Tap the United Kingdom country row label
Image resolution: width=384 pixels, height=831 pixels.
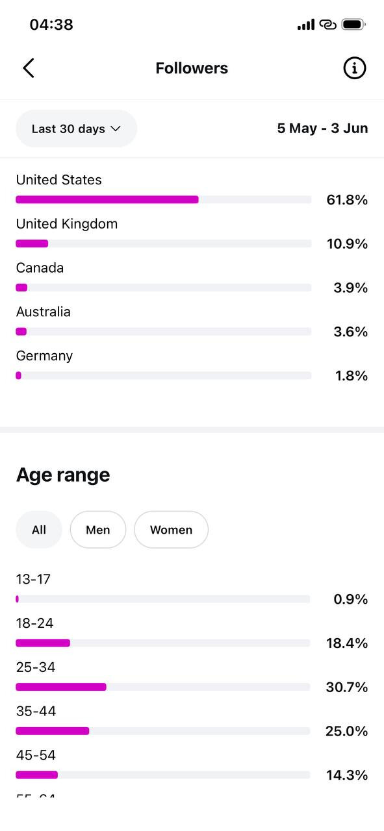[x=67, y=224]
